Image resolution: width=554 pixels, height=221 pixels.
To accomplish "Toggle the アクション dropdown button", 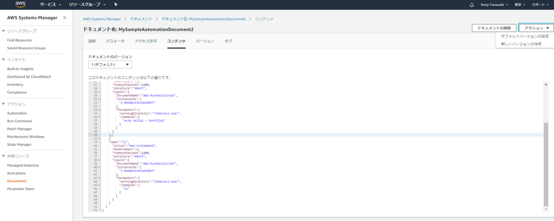I will pos(536,28).
